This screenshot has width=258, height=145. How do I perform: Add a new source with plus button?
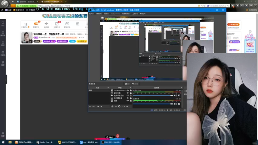pyautogui.click(x=112, y=106)
